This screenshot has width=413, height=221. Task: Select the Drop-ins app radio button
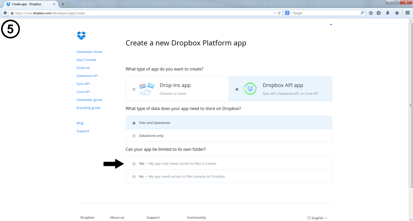(134, 89)
